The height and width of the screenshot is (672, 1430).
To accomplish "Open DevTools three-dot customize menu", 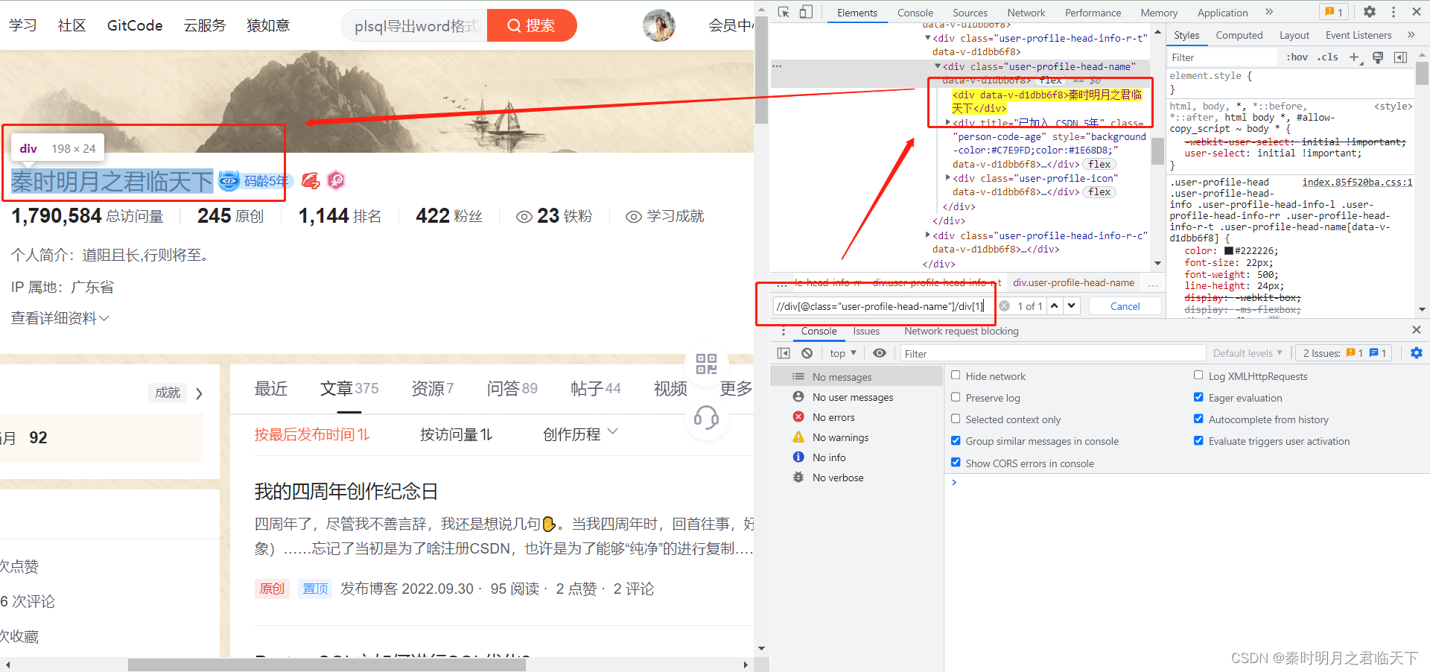I will [x=1394, y=12].
